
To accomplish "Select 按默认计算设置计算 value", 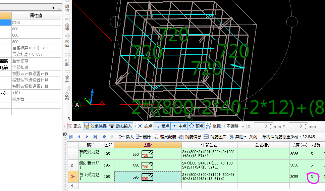I will tap(36, 74).
